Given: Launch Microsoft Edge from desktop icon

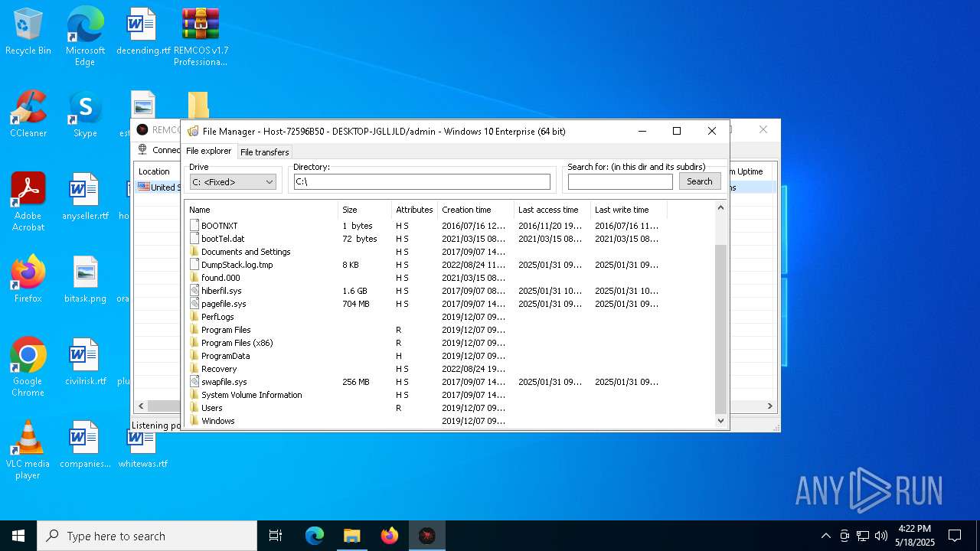Looking at the screenshot, I should [85, 37].
